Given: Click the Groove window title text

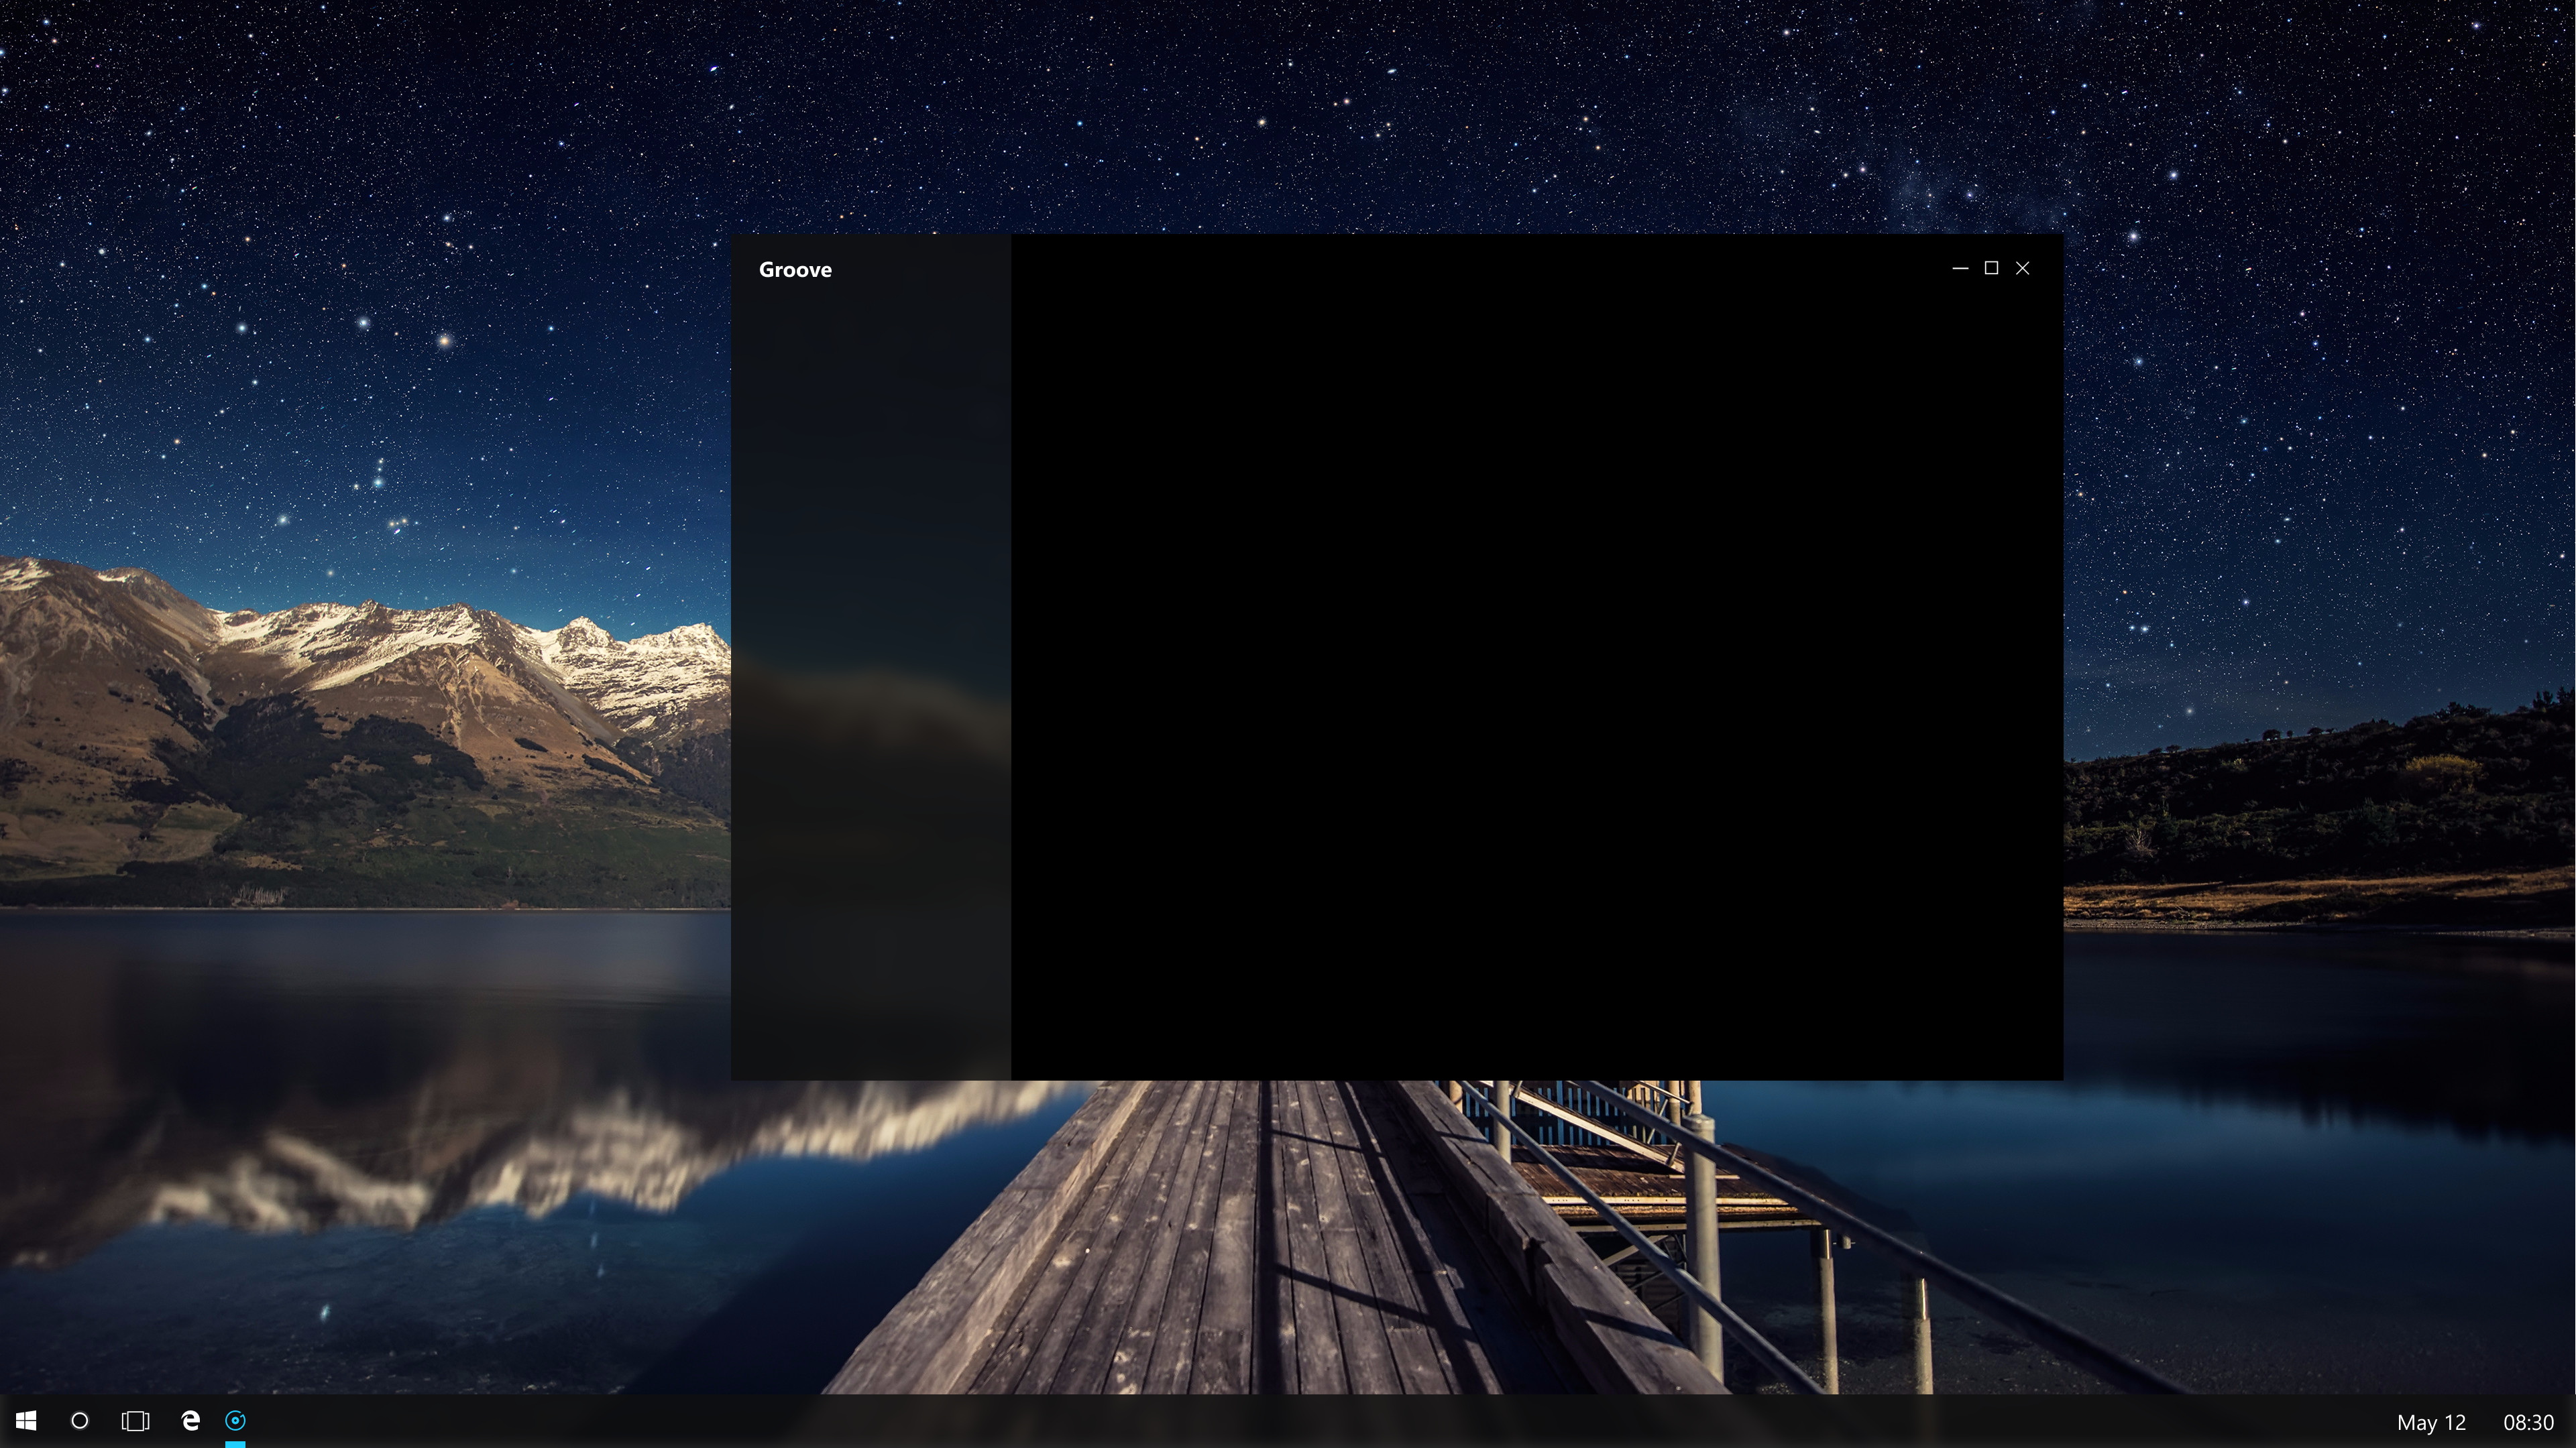Looking at the screenshot, I should coord(795,269).
